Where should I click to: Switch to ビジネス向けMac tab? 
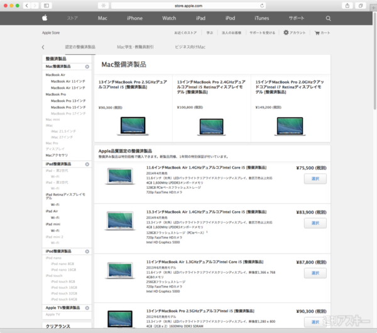[x=190, y=47]
